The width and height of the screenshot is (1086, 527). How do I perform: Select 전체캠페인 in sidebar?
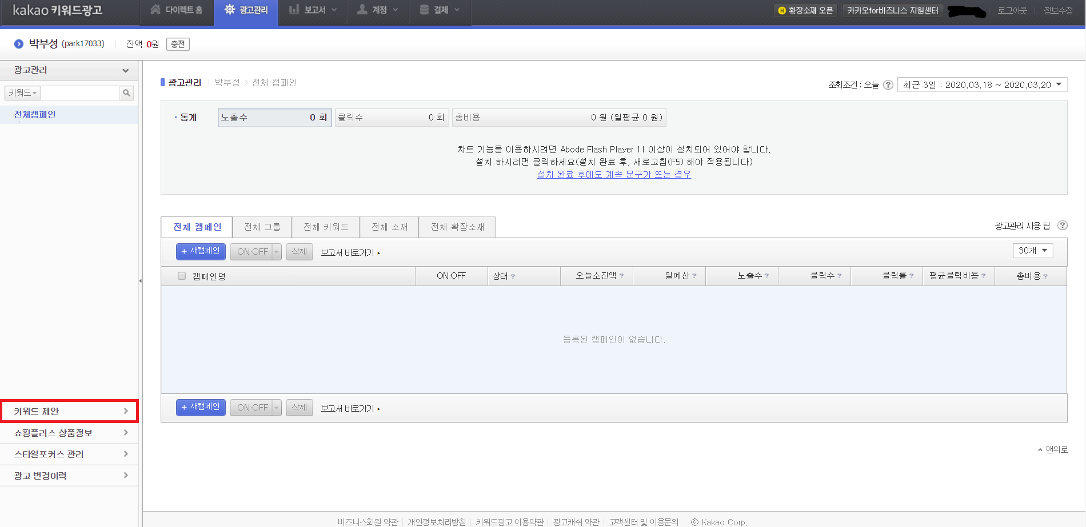point(35,114)
